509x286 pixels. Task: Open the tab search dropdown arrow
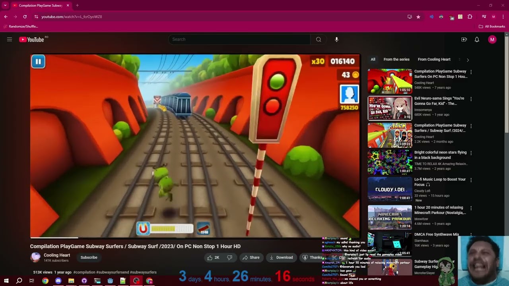(5, 6)
